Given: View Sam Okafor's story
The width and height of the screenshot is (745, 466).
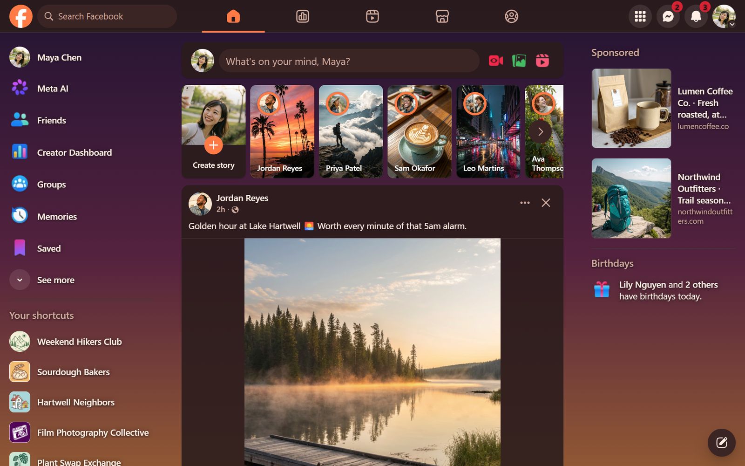Looking at the screenshot, I should point(420,131).
